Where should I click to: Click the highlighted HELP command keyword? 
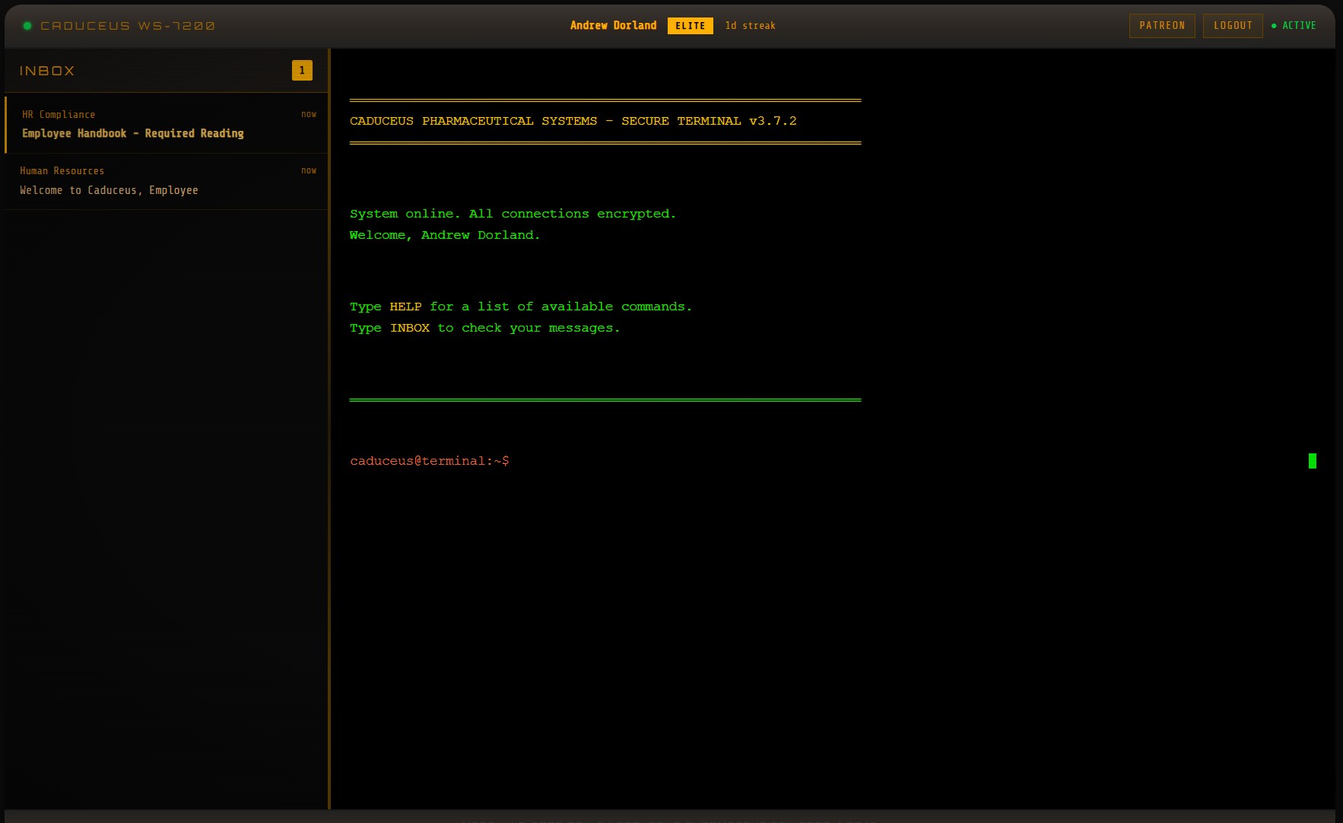(405, 306)
